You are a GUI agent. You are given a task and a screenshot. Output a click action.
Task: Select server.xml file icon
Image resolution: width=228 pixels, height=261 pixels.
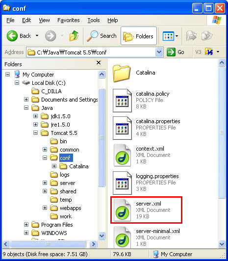(x=122, y=210)
